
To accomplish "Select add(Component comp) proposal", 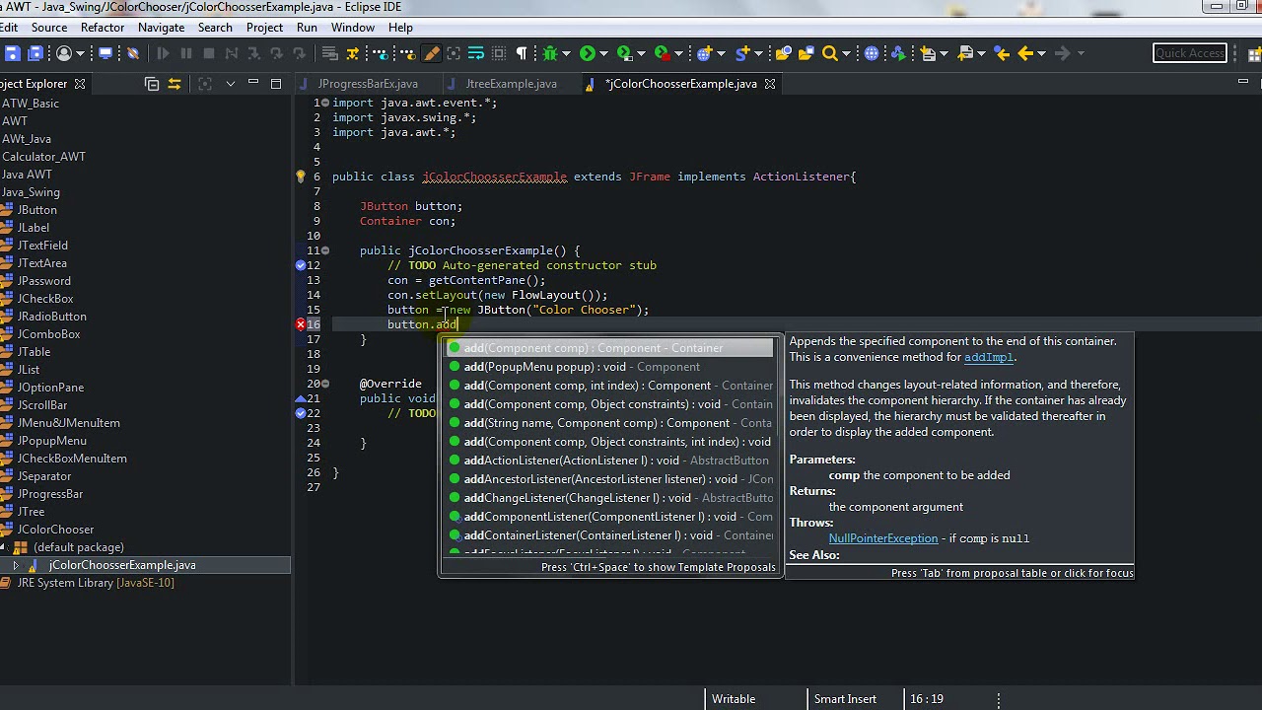I will pos(609,348).
